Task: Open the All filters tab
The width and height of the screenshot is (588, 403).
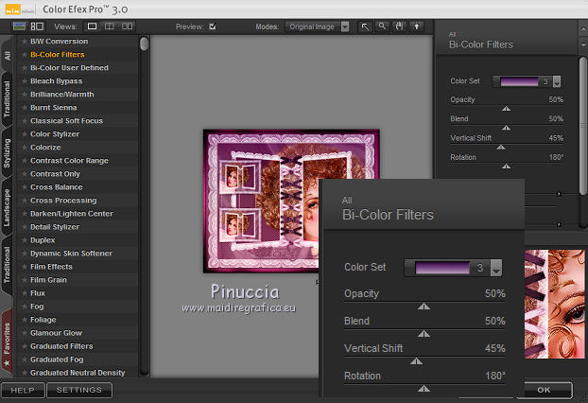Action: click(x=7, y=55)
